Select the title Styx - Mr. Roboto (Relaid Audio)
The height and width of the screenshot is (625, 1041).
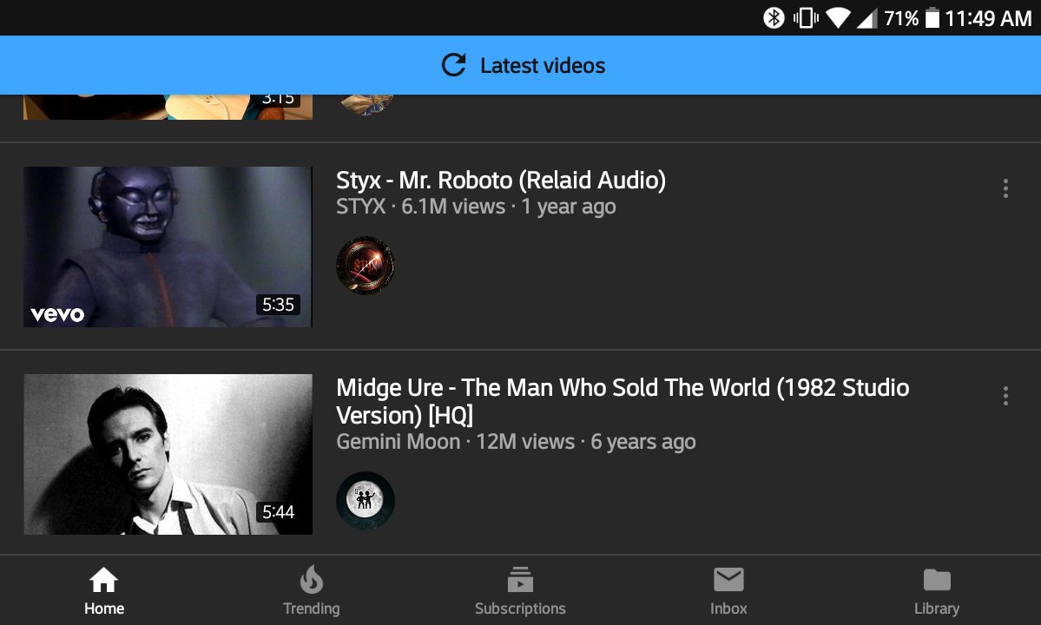pyautogui.click(x=501, y=181)
